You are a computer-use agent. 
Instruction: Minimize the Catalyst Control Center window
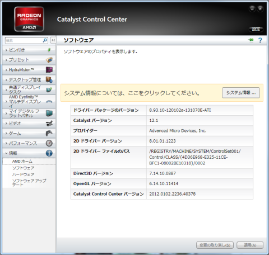click(x=252, y=8)
